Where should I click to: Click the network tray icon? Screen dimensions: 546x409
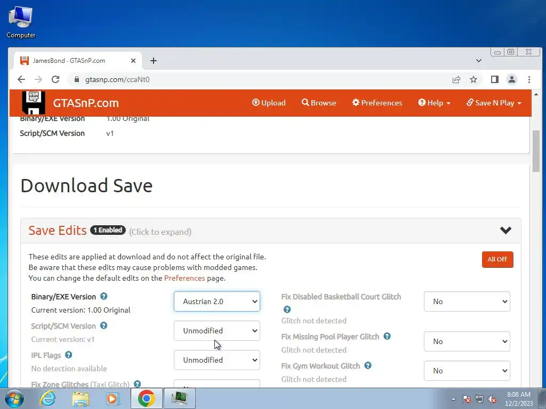479,399
